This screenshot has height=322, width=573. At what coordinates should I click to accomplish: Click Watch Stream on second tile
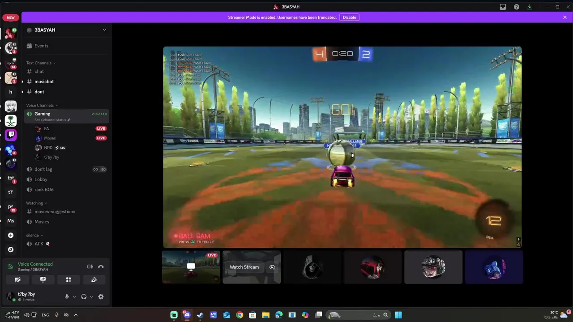click(x=244, y=267)
